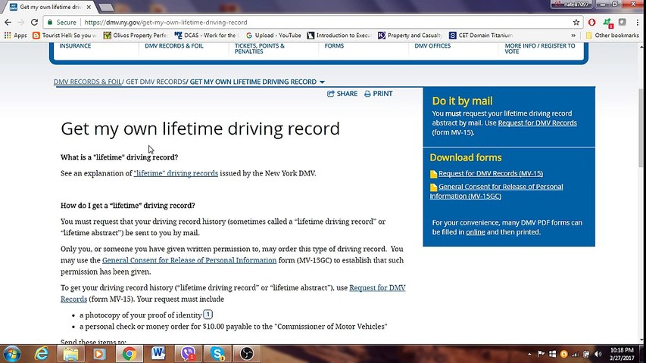646x363 pixels.
Task: Download Request for DMV Records (MV-15) form
Action: [x=490, y=174]
